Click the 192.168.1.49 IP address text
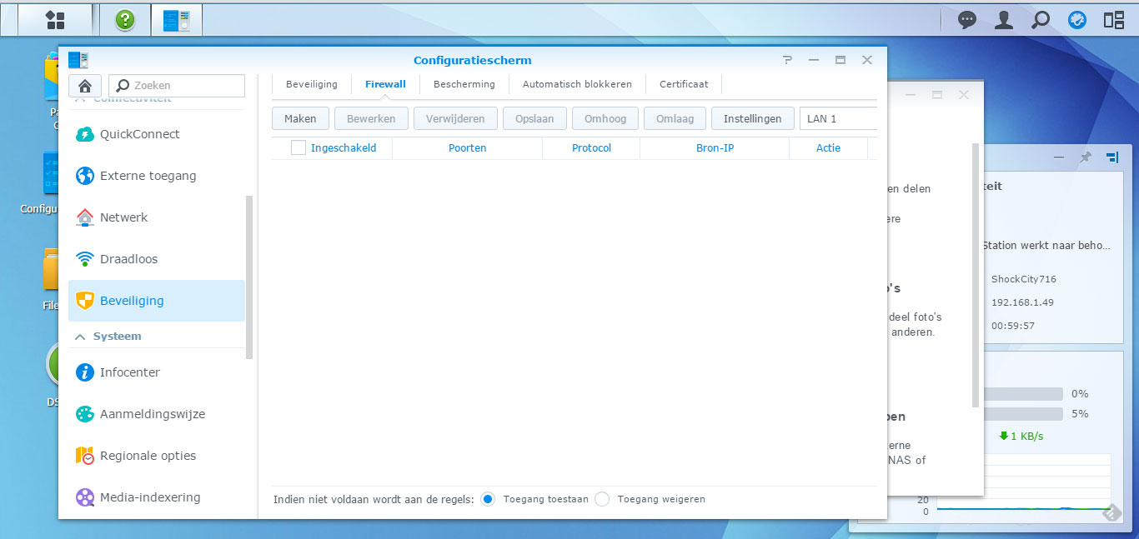 click(x=1022, y=302)
